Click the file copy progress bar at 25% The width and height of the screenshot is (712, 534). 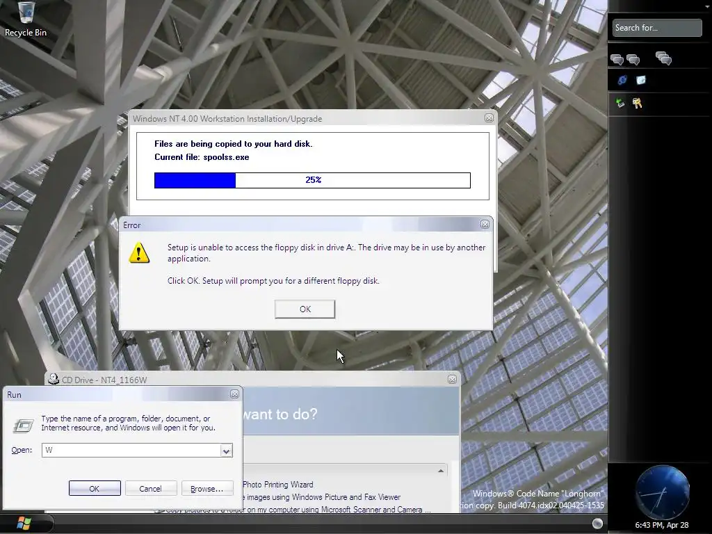(312, 180)
